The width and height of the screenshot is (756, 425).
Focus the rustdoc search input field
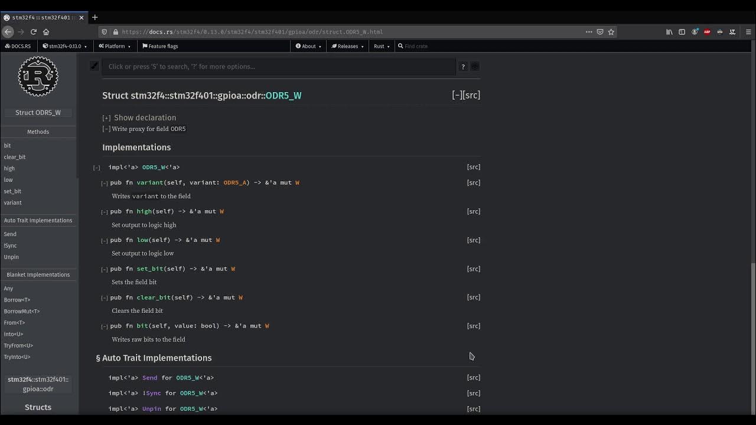pyautogui.click(x=278, y=67)
